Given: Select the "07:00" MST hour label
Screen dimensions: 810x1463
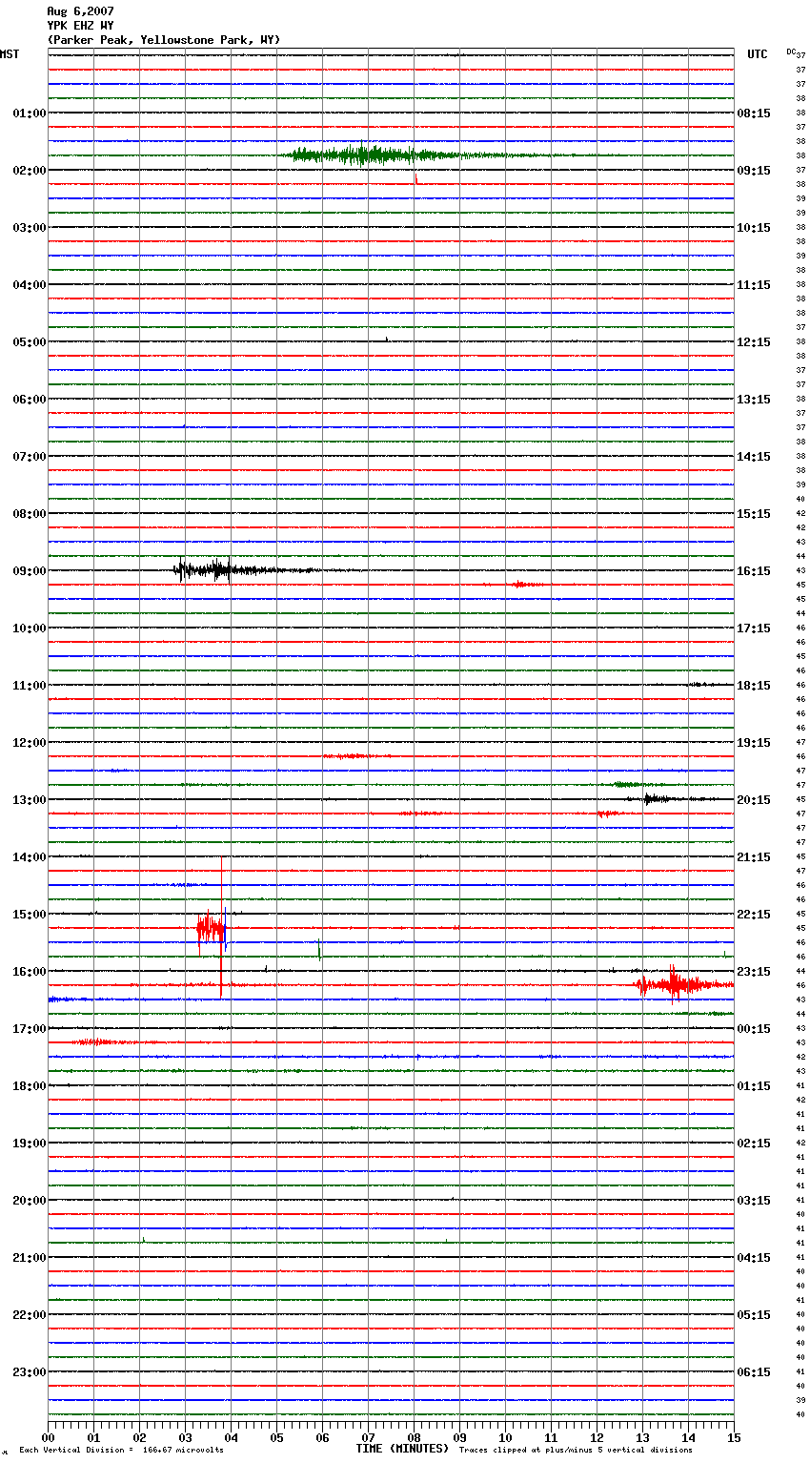Looking at the screenshot, I should click(x=30, y=457).
